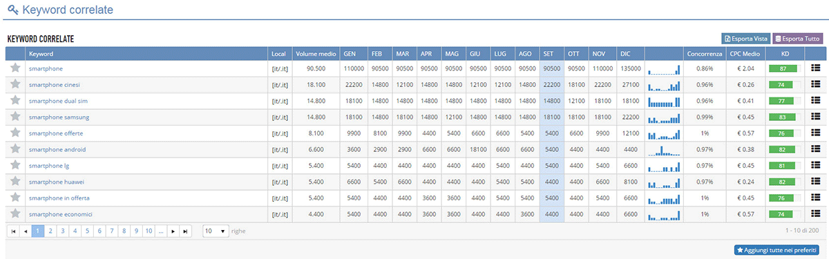Open the rows-per-page dropdown showing 10
The height and width of the screenshot is (259, 829).
pyautogui.click(x=216, y=231)
